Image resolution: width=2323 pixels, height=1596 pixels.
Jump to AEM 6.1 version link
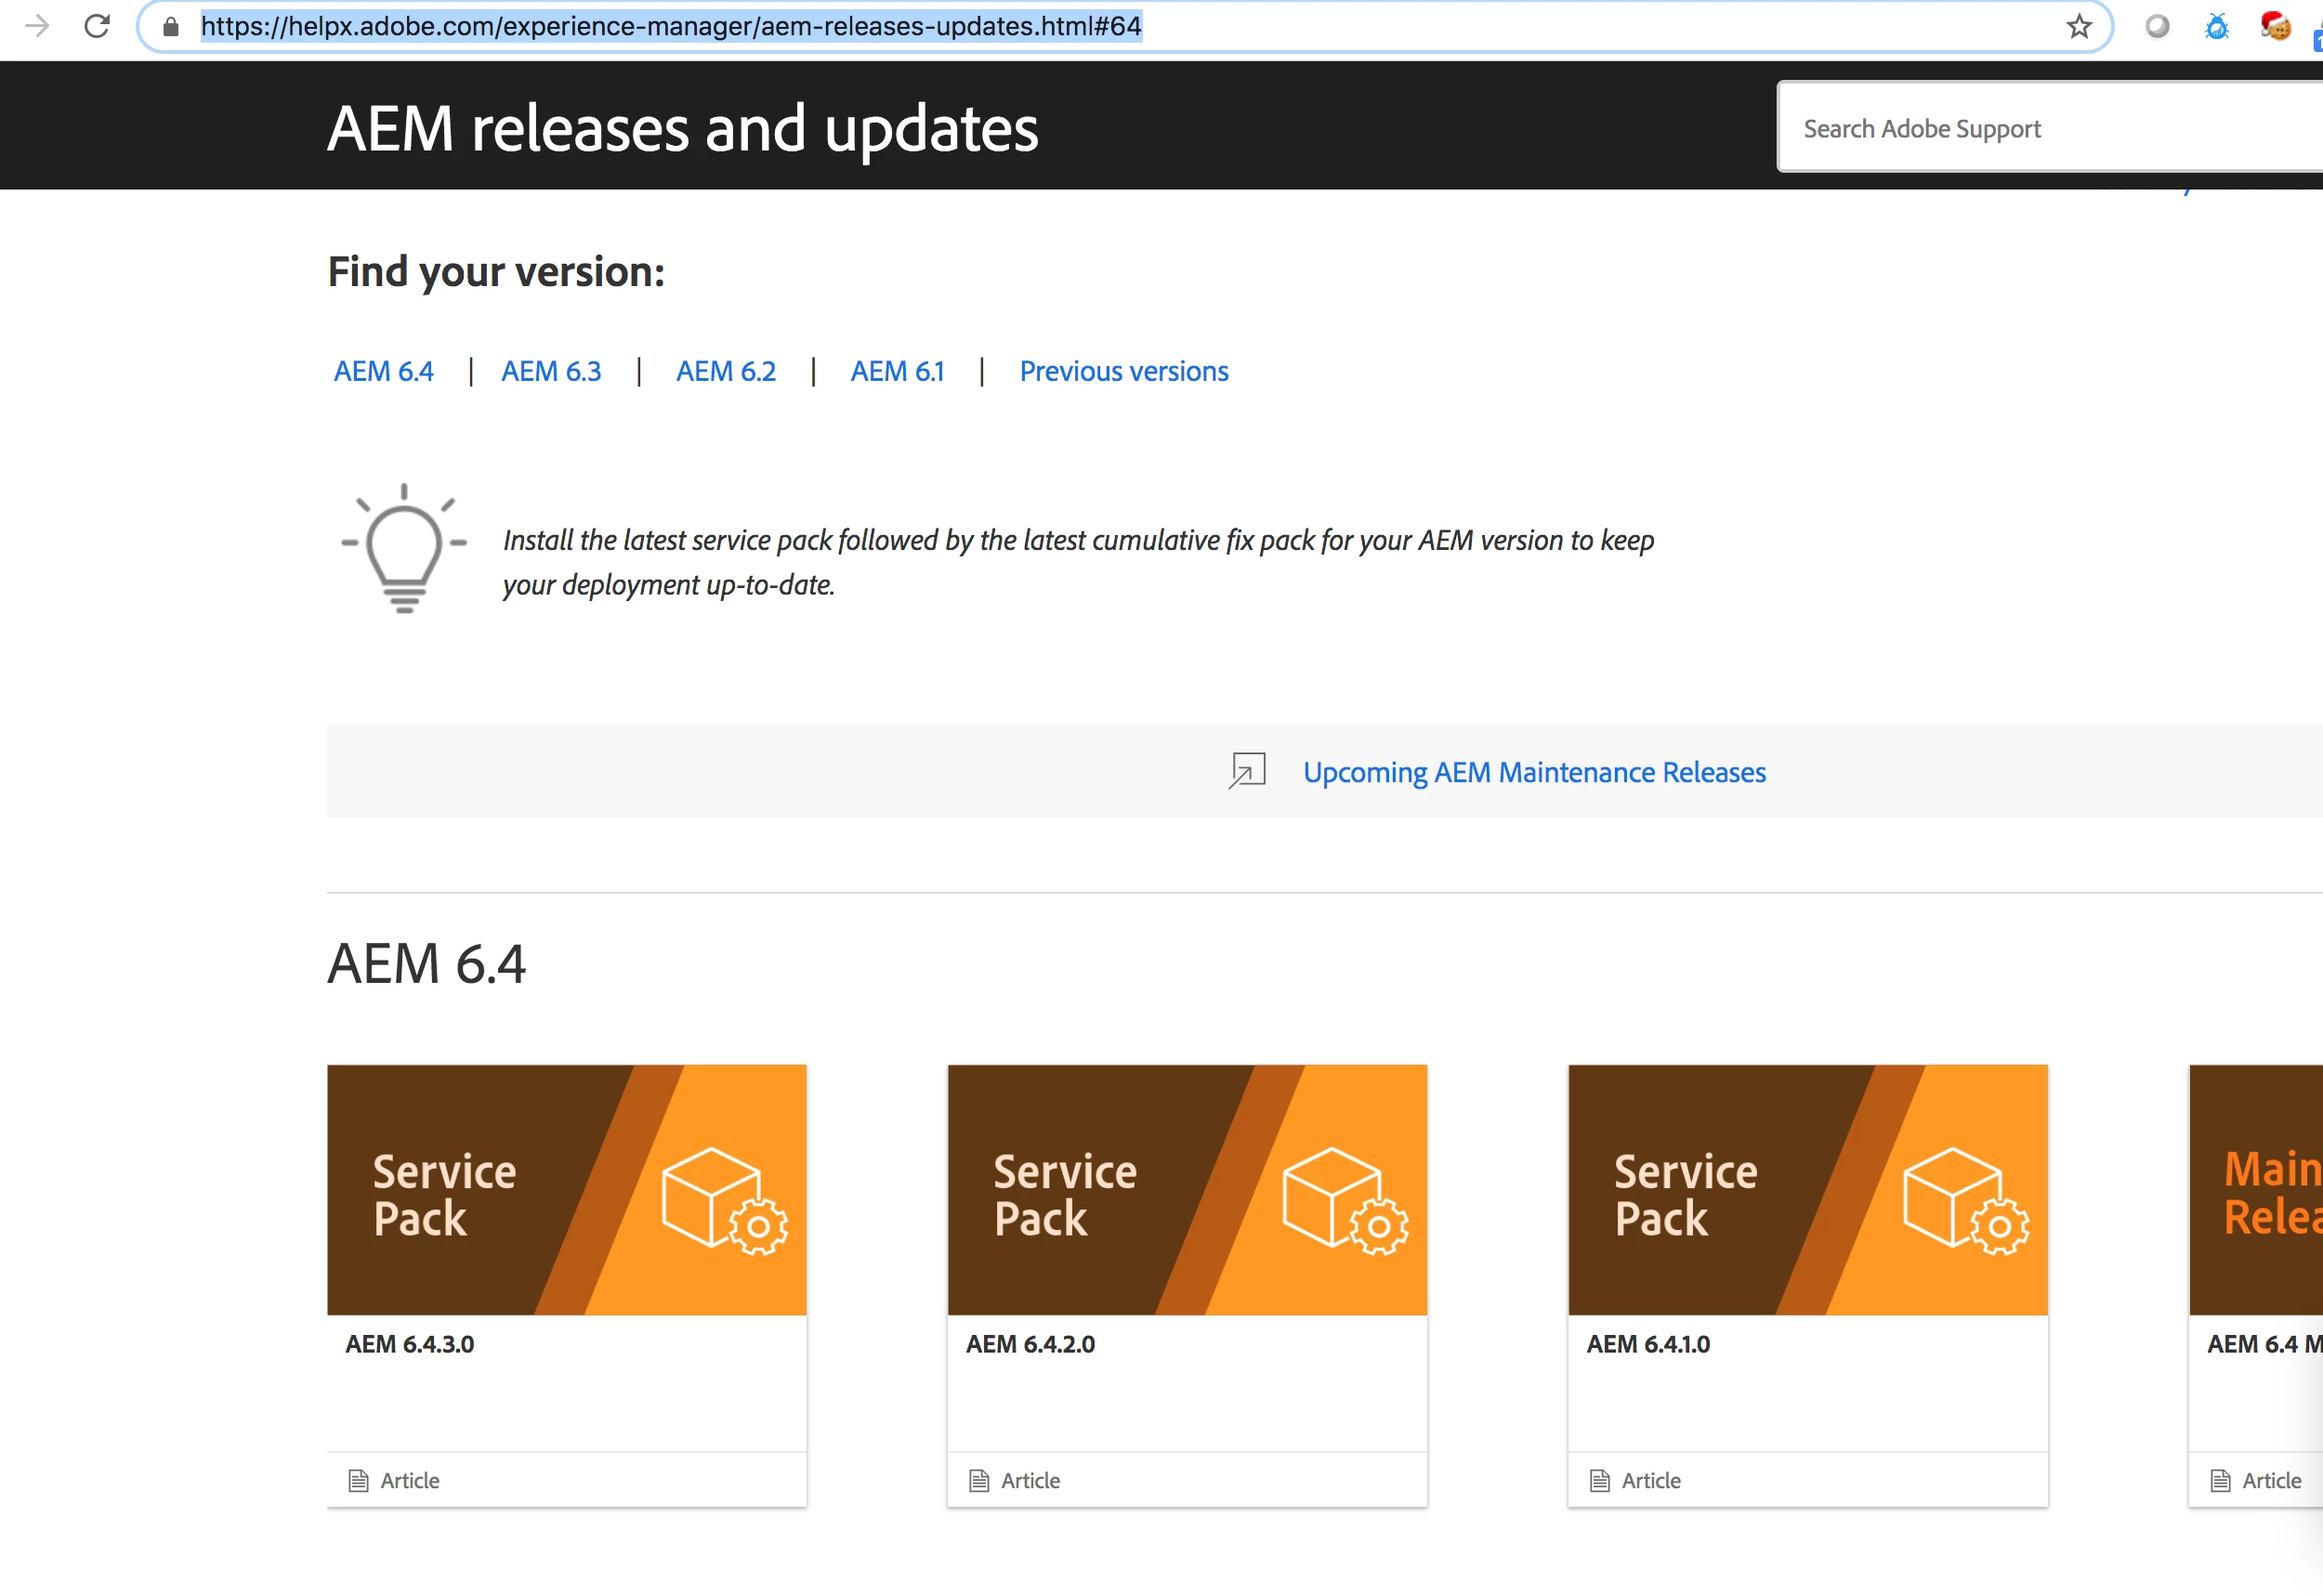(x=897, y=371)
